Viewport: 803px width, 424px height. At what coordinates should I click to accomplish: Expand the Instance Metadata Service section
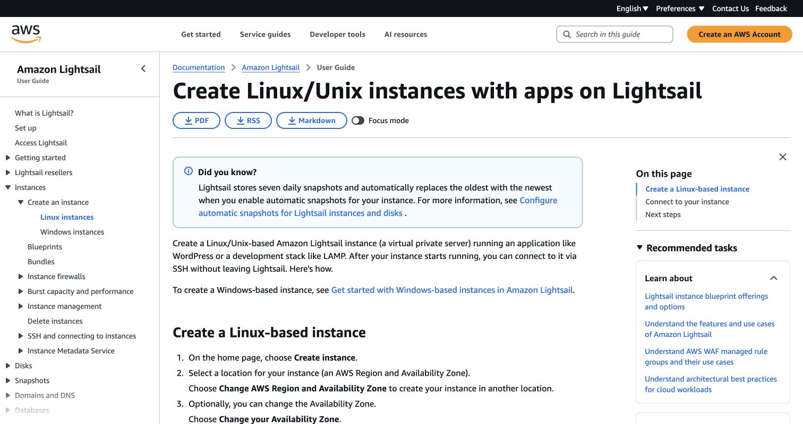tap(21, 351)
